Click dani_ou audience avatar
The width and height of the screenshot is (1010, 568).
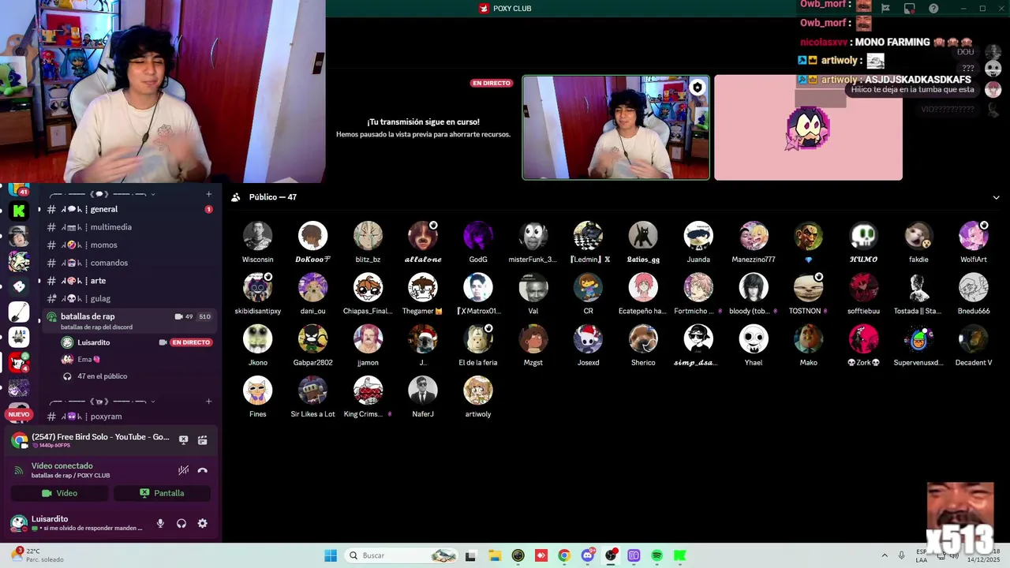click(312, 288)
